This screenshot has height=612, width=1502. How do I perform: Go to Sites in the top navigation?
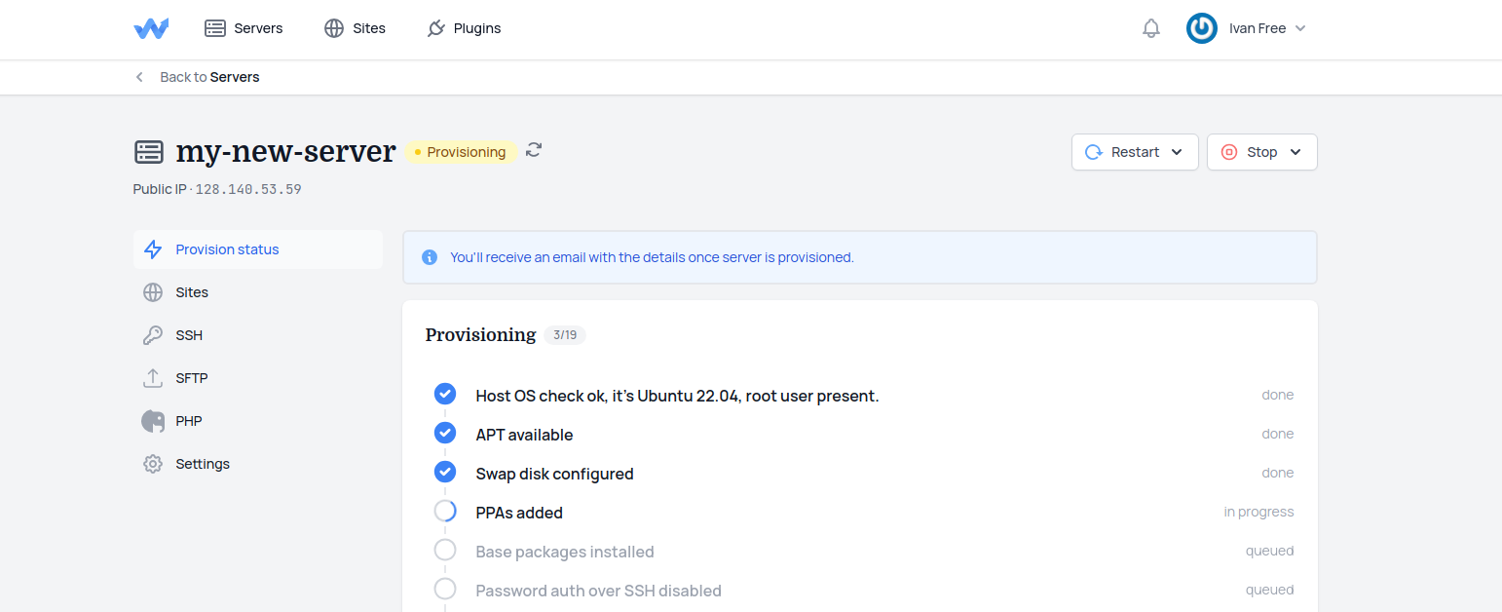[355, 28]
